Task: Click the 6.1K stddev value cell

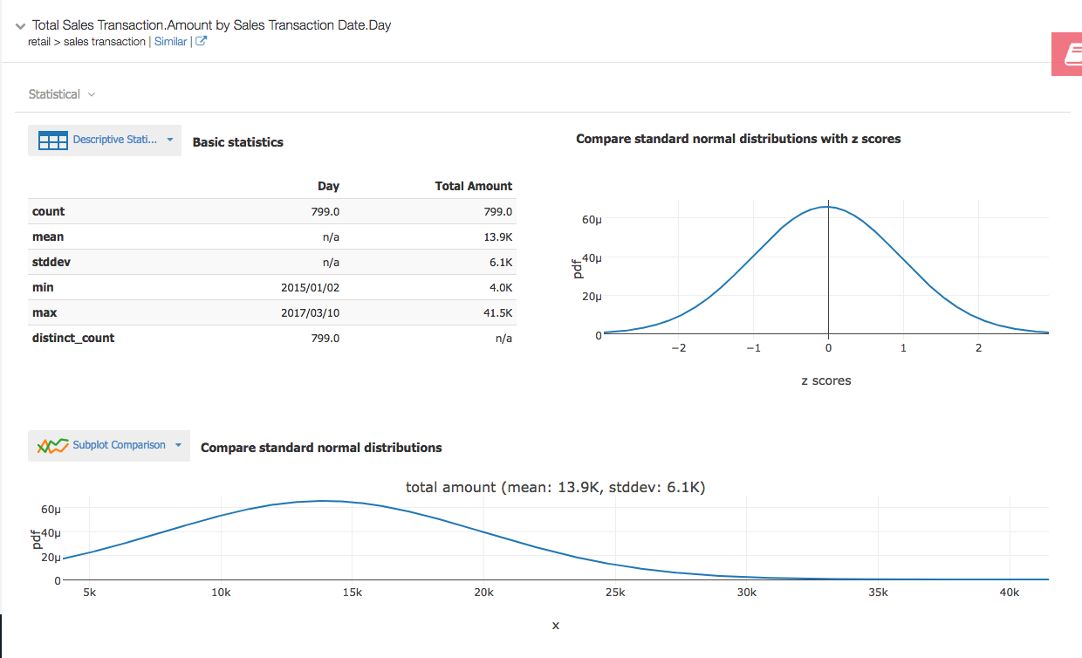Action: tap(501, 262)
